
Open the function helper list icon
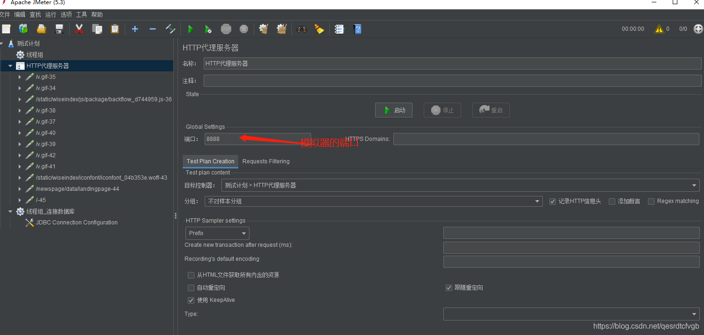(340, 29)
